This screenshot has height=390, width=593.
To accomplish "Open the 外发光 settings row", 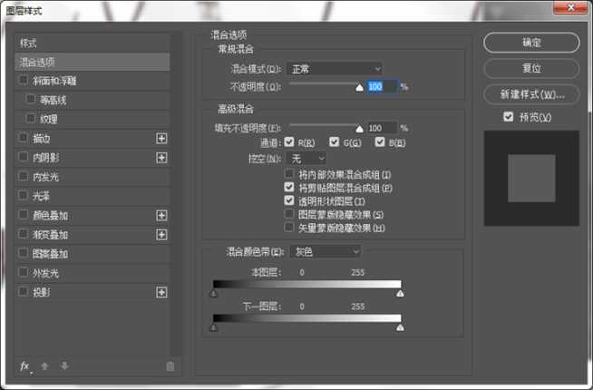I will 92,273.
